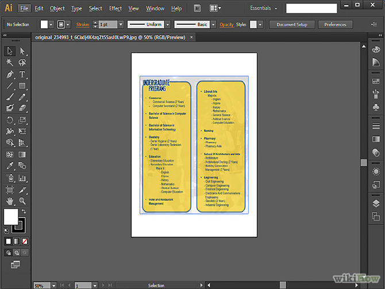This screenshot has height=289, width=385.
Task: Reset default fill and stroke
Action: [6, 231]
